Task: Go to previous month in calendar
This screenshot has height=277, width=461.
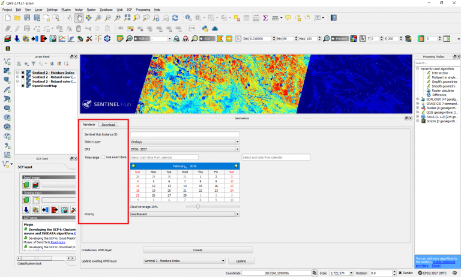Action: click(x=133, y=166)
